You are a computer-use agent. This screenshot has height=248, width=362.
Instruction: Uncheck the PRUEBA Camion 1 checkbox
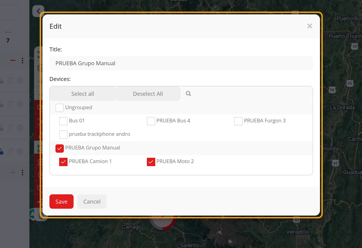pos(63,162)
